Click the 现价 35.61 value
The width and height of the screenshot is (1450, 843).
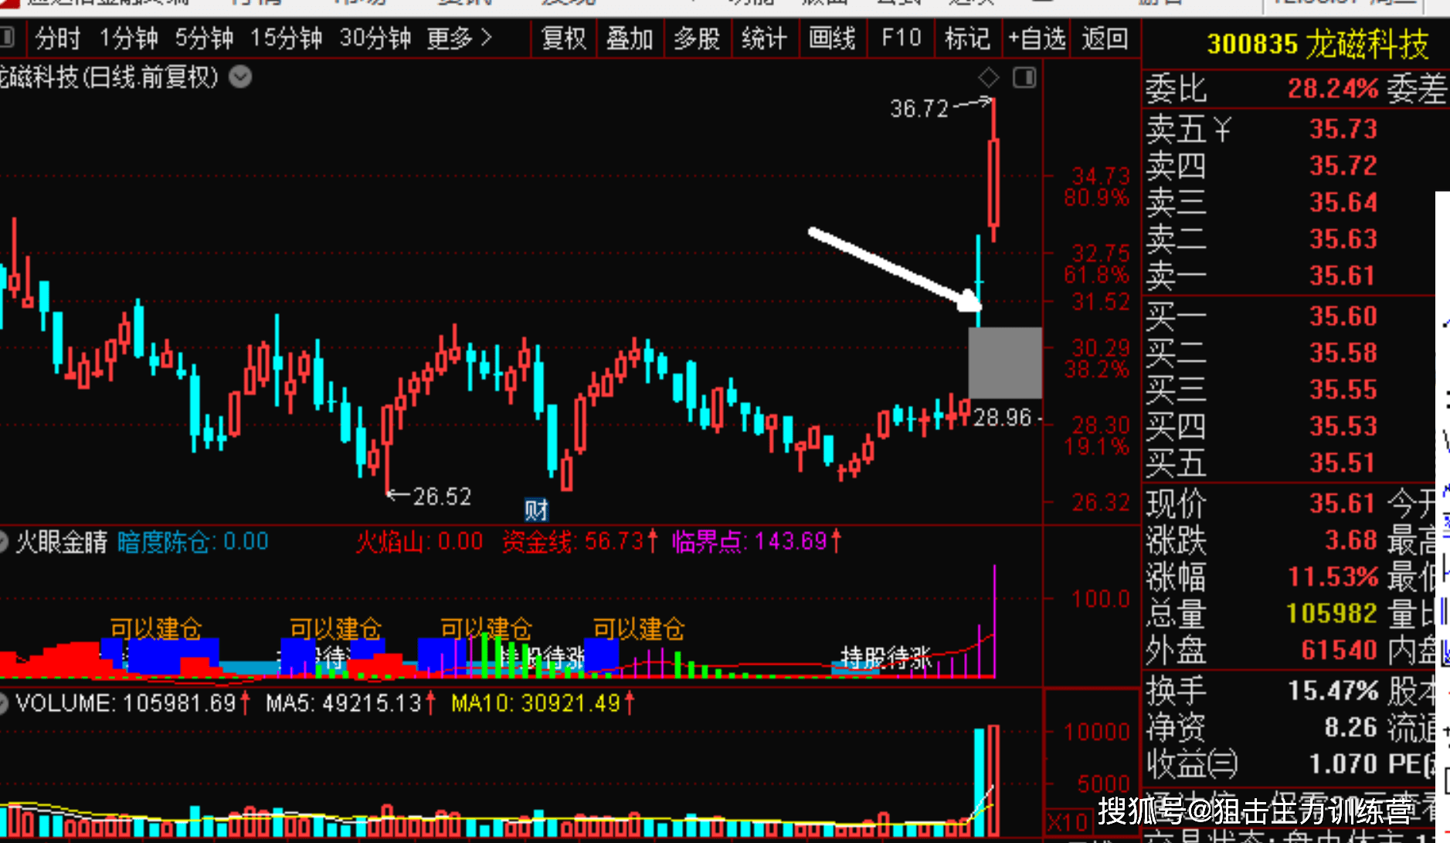tap(1343, 503)
